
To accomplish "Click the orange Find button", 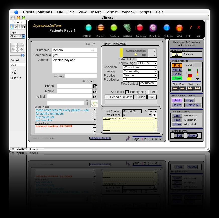I will [x=177, y=65].
